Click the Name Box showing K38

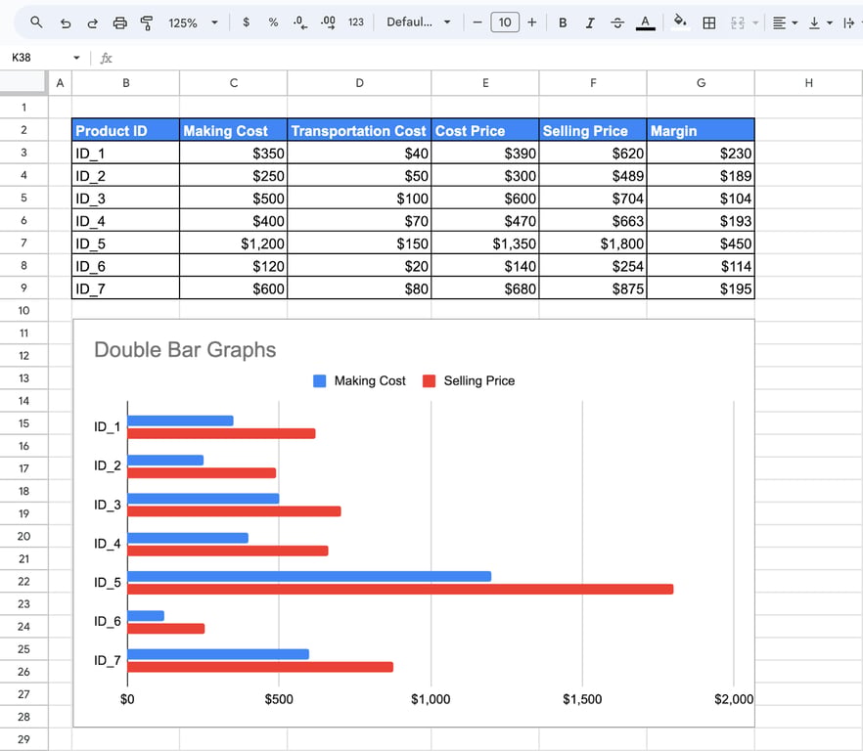(x=38, y=58)
